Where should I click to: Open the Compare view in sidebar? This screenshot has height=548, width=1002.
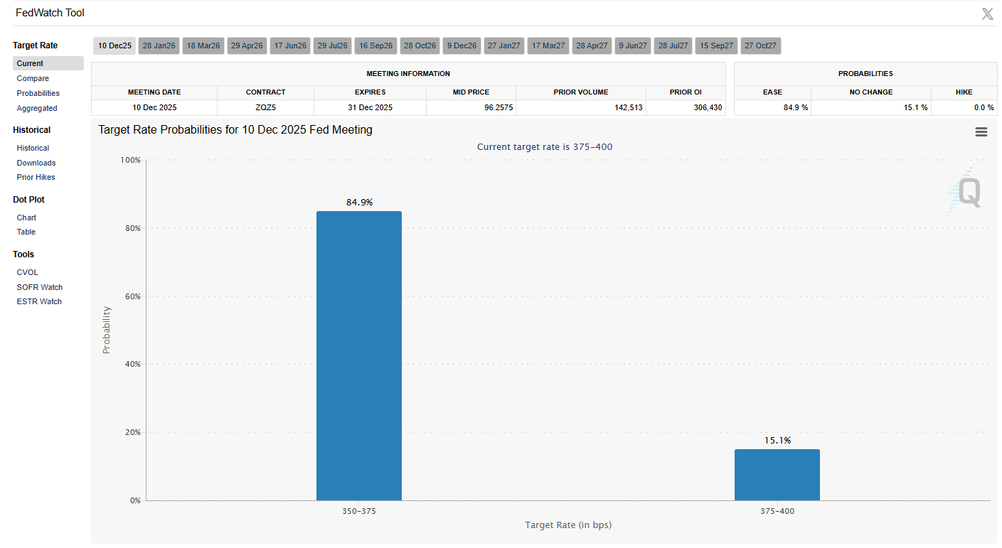point(33,78)
